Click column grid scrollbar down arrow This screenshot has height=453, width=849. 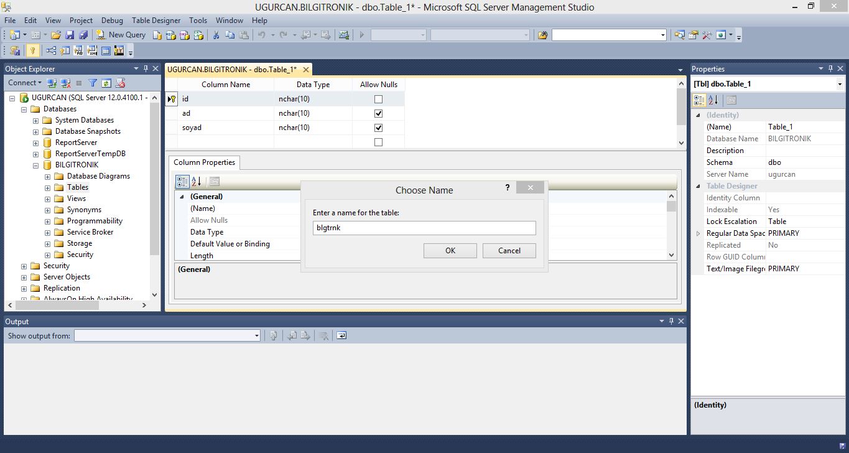point(681,142)
